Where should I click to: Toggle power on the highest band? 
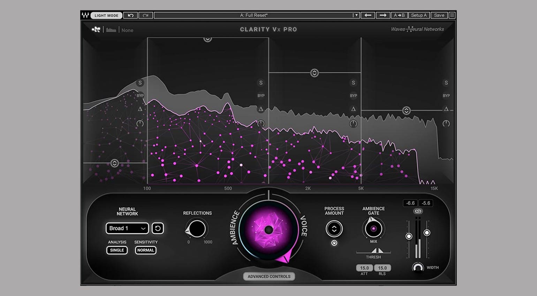click(446, 124)
